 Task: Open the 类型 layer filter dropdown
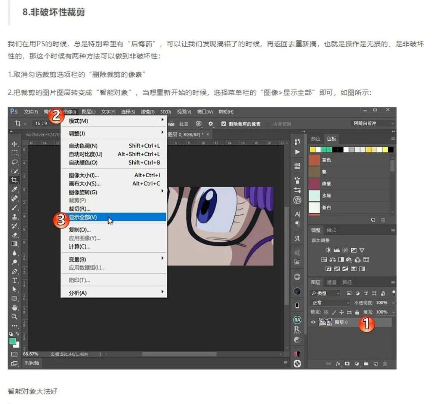(x=325, y=293)
